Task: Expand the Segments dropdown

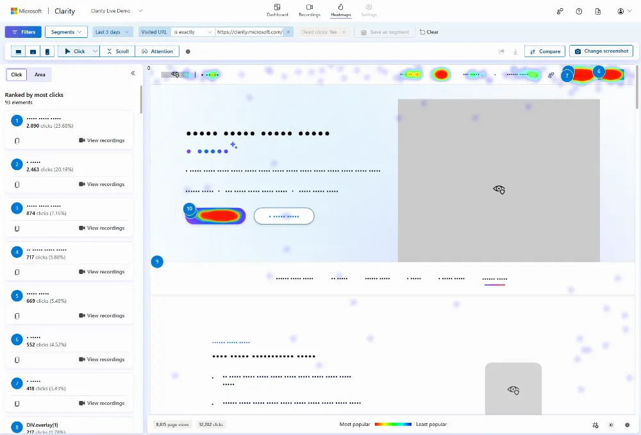Action: coord(66,32)
